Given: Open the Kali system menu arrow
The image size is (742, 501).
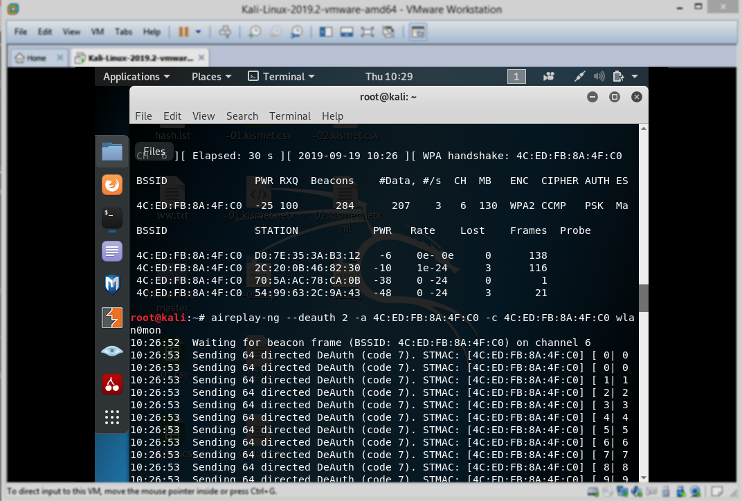Looking at the screenshot, I should [635, 76].
